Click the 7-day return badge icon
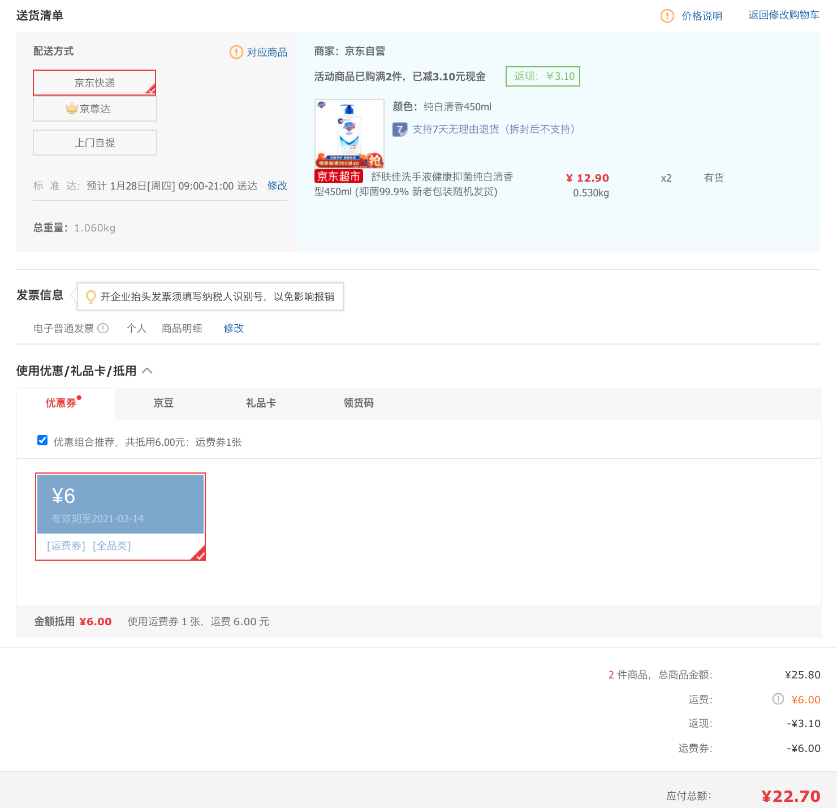837x808 pixels. click(400, 130)
